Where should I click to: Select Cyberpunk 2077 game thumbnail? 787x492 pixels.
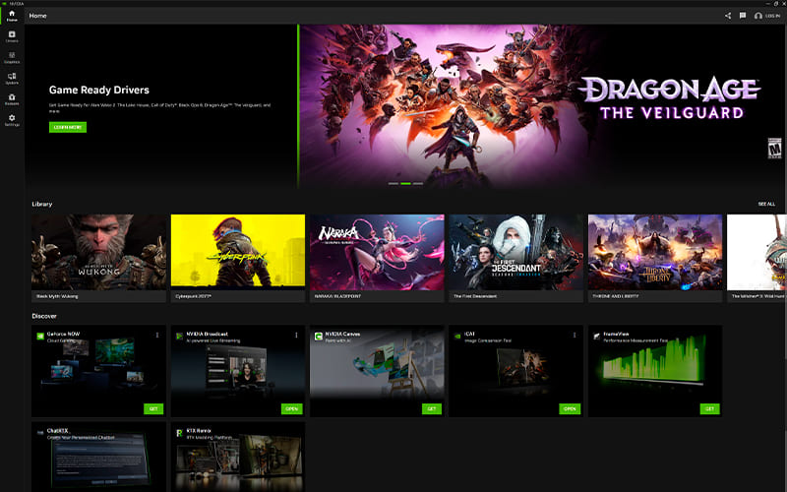pyautogui.click(x=238, y=251)
